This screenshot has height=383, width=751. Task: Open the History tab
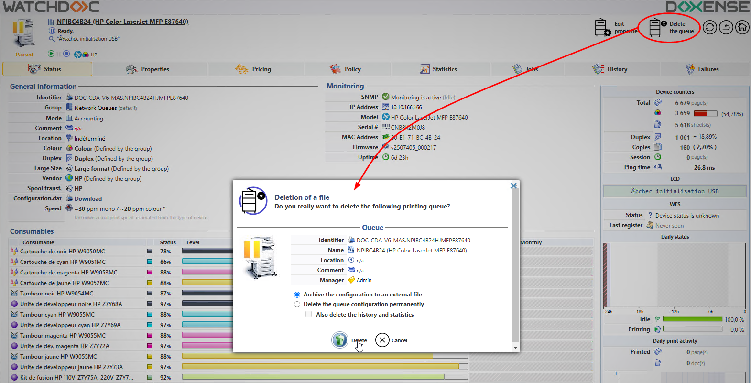pos(612,69)
